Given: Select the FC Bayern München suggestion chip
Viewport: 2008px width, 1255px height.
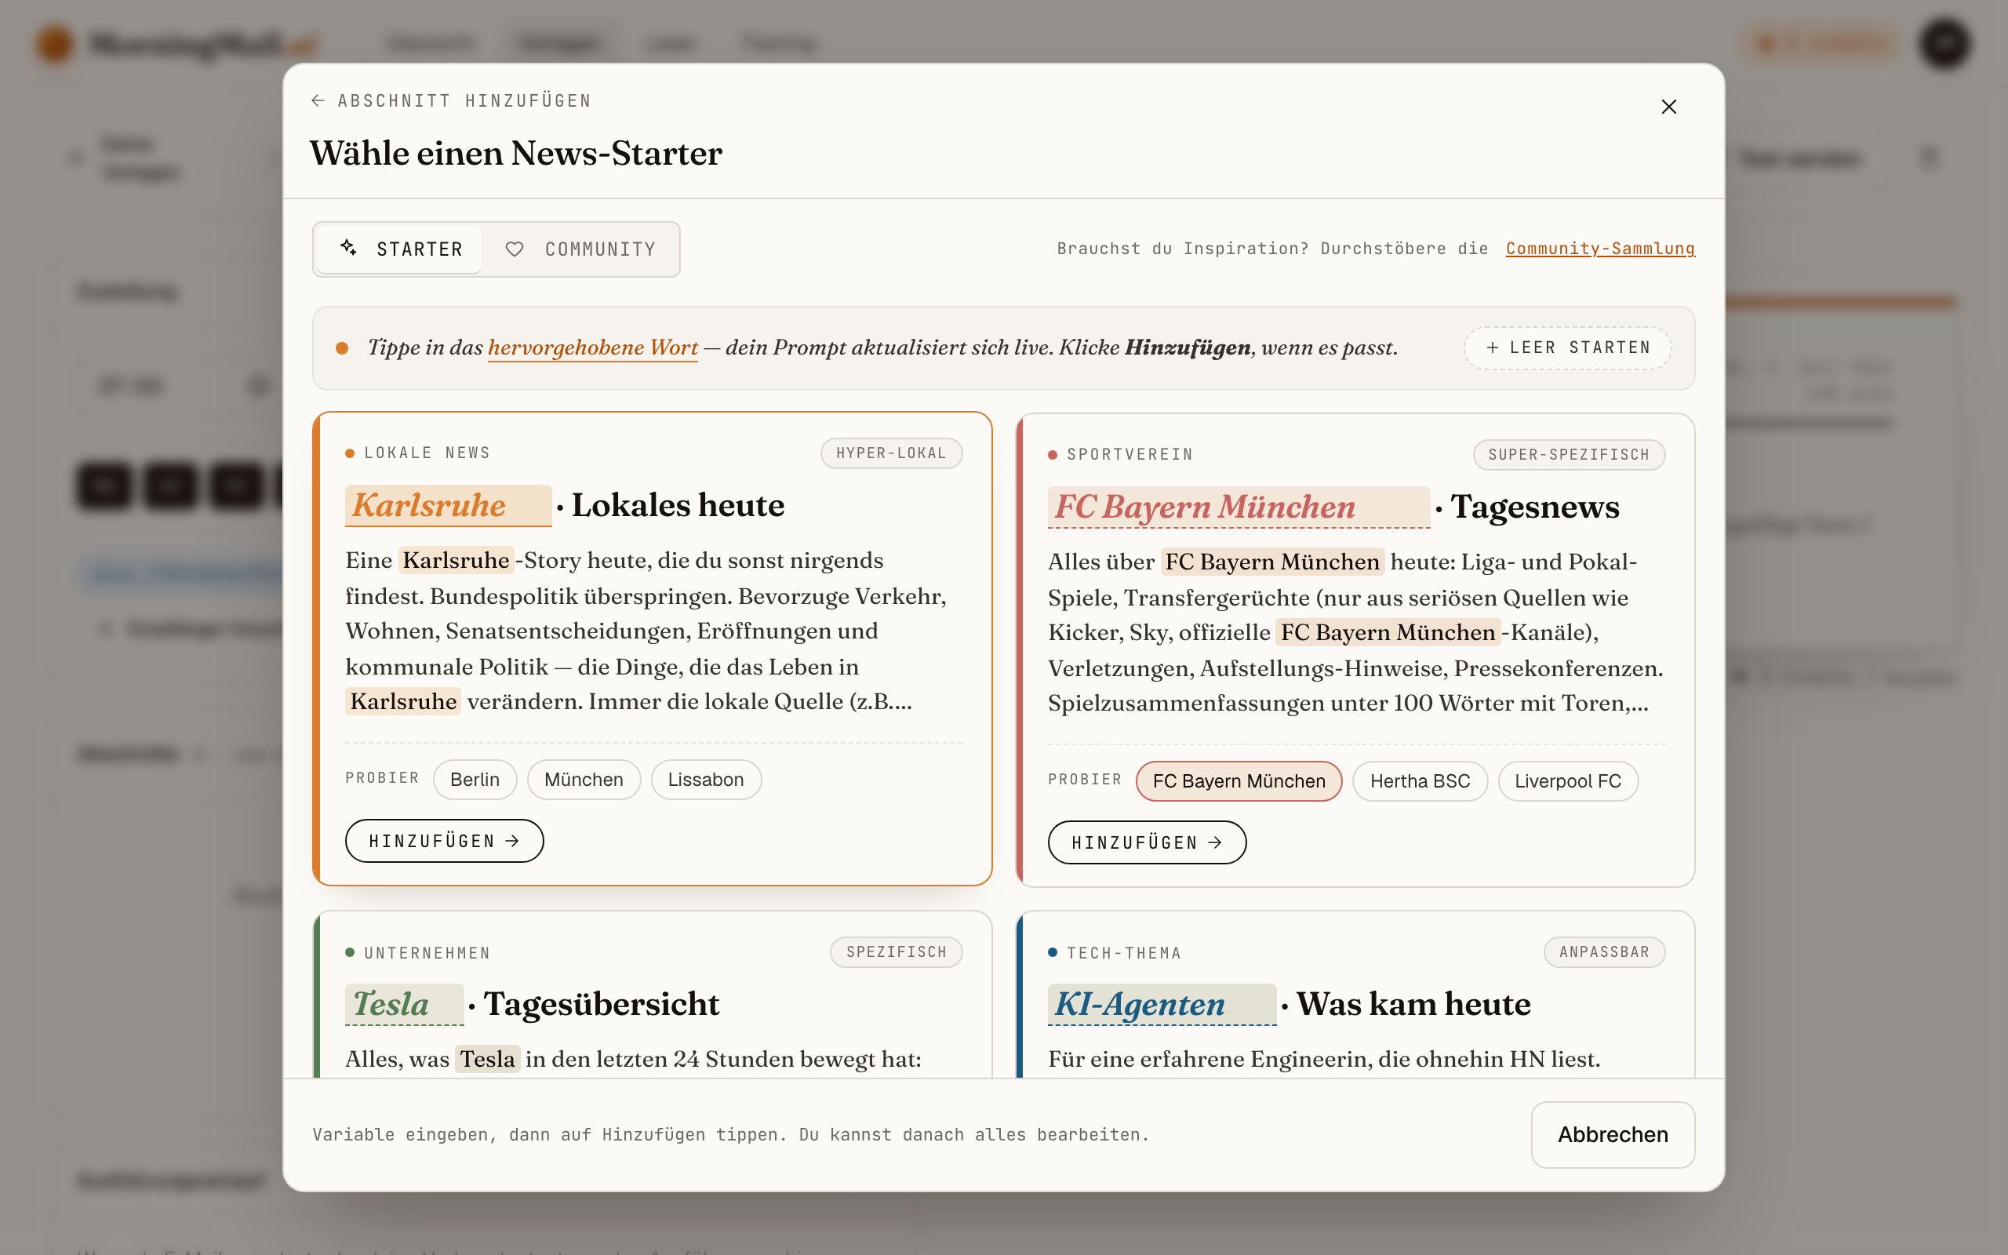Looking at the screenshot, I should [x=1239, y=781].
